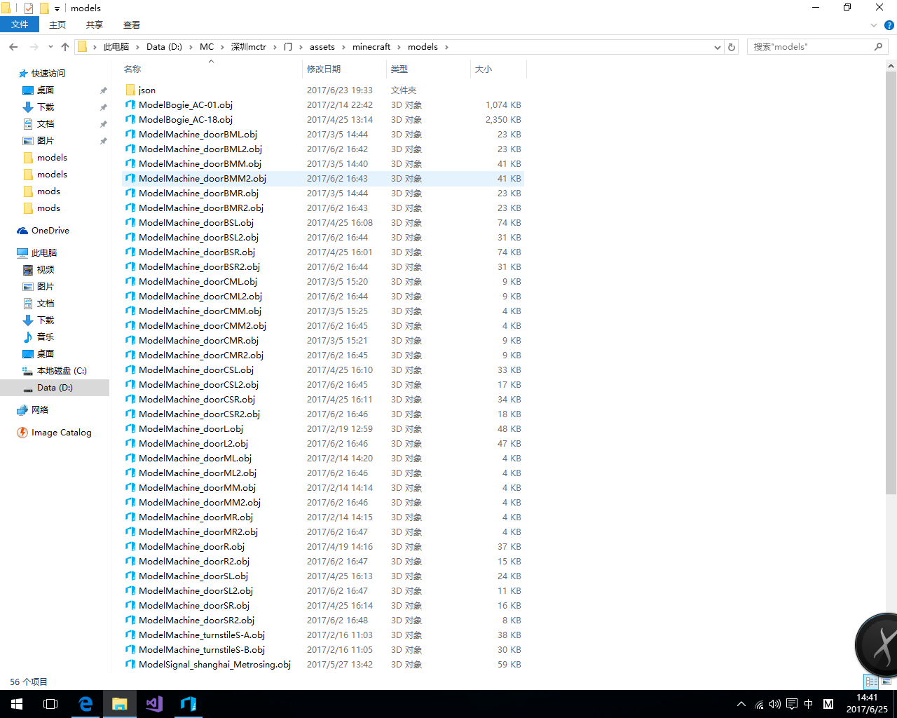
Task: Click the 中 input method indicator
Action: point(809,704)
